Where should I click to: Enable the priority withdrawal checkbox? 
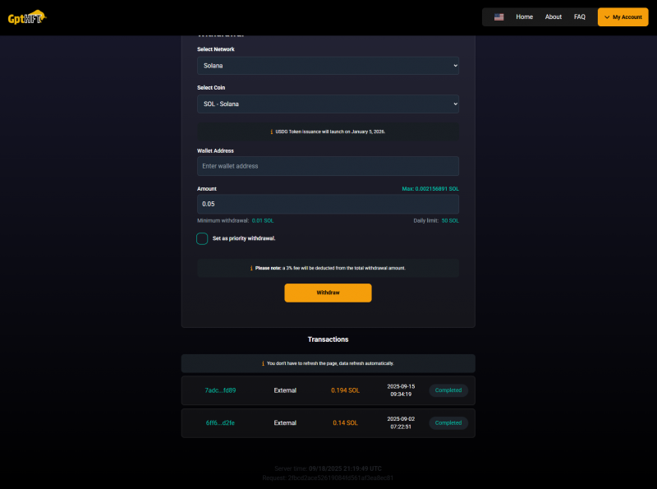202,238
